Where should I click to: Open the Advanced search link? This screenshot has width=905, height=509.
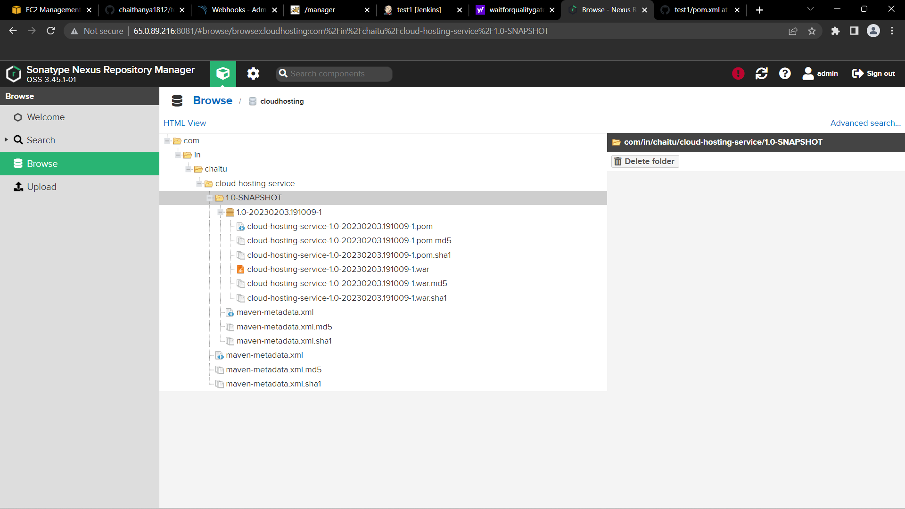coord(865,123)
